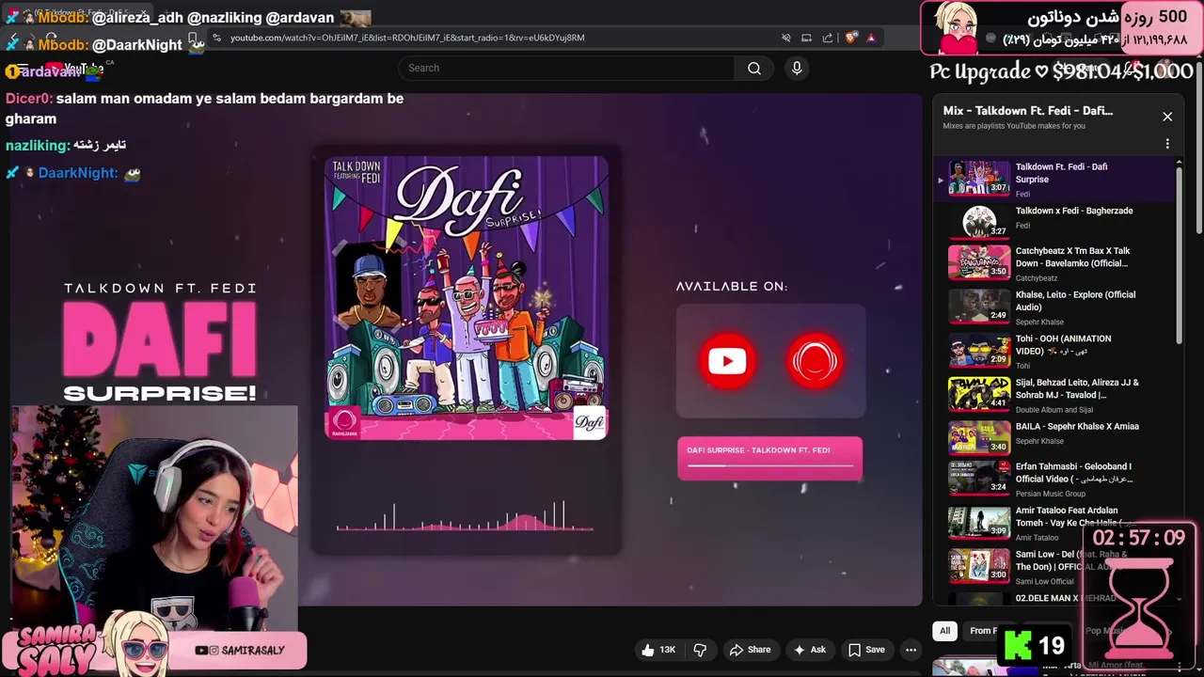Viewport: 1204px width, 677px height.
Task: Share the Dafi Surprise video
Action: pyautogui.click(x=750, y=650)
